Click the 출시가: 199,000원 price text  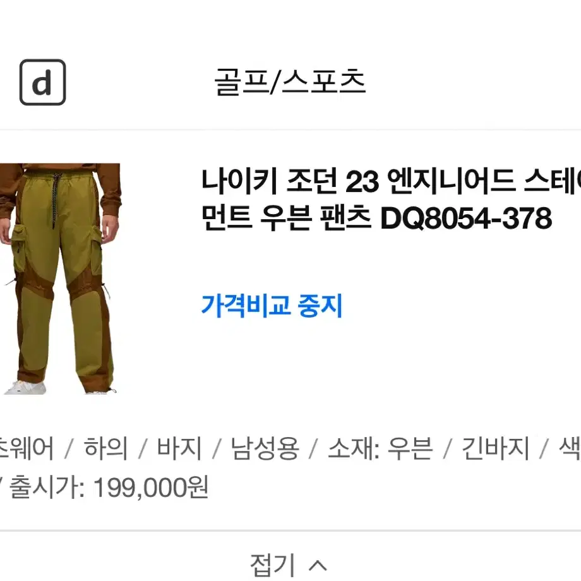pos(109,488)
